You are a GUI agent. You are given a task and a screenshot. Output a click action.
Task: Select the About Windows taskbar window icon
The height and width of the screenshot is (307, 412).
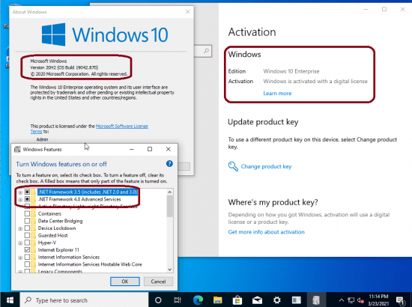click(297, 300)
